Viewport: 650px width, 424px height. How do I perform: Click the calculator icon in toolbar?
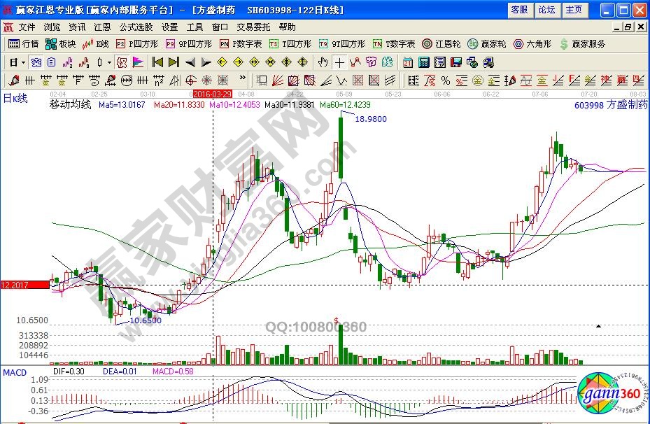tap(424, 62)
